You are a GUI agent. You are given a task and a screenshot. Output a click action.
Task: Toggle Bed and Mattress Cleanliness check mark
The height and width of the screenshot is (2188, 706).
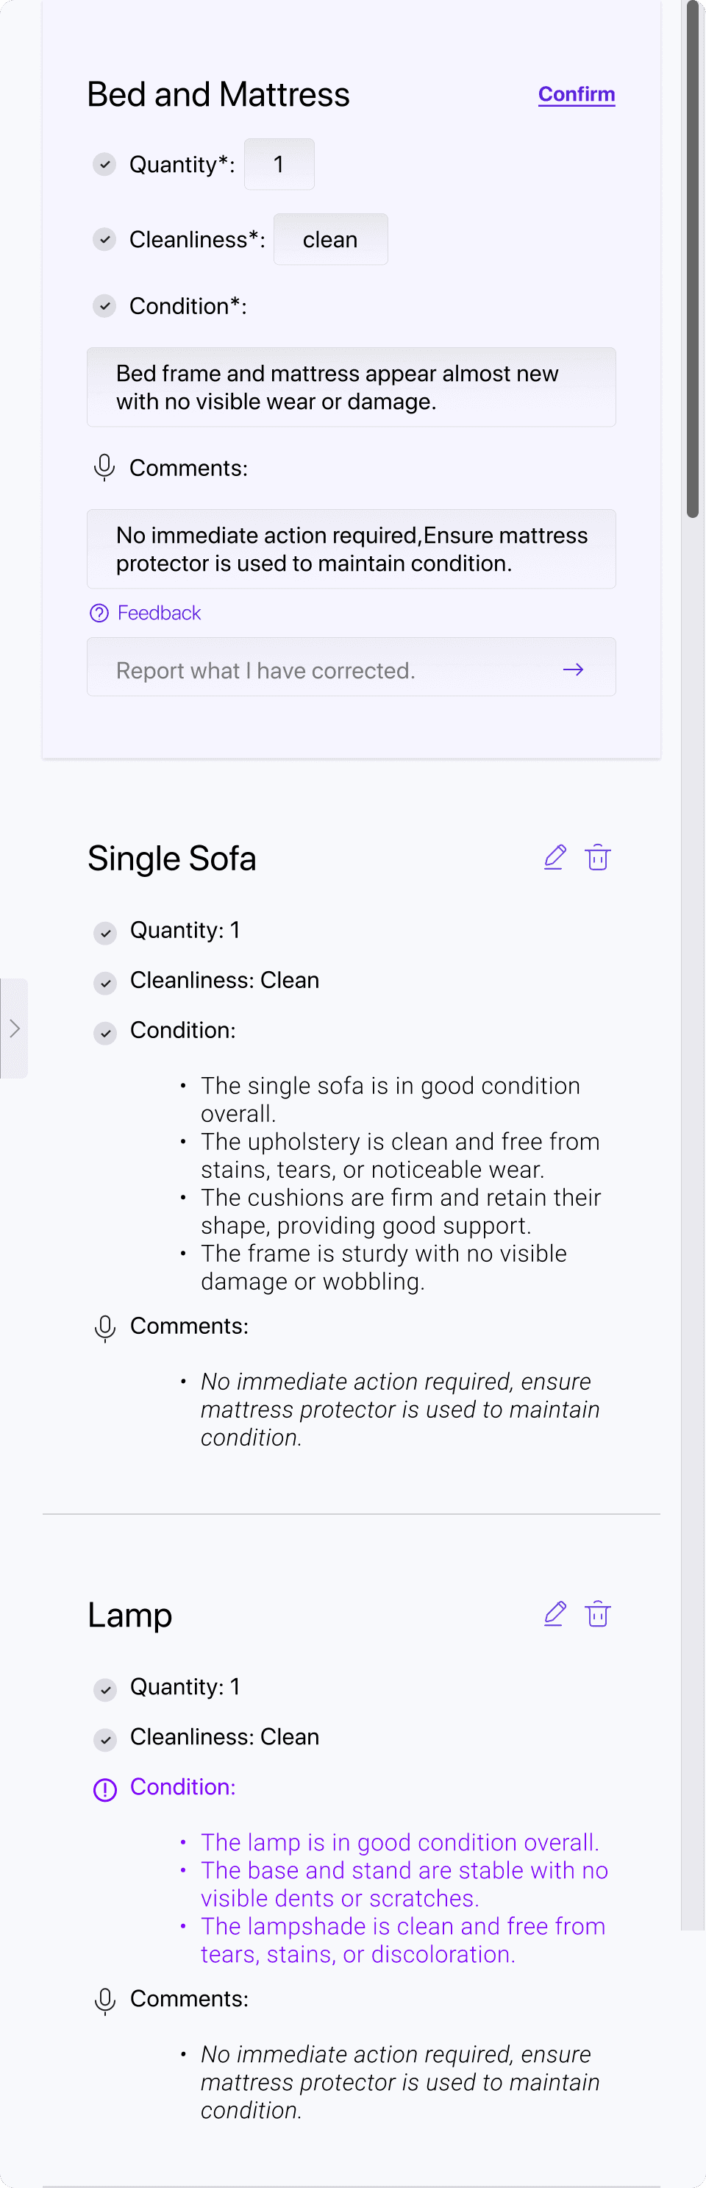tap(104, 240)
